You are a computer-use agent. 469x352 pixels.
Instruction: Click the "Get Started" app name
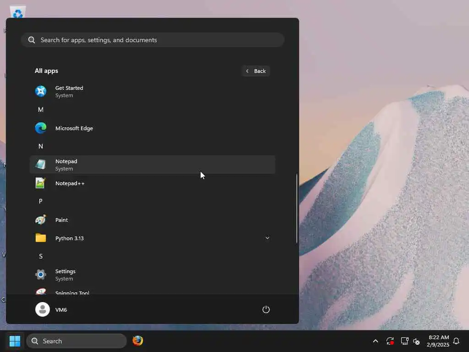click(69, 88)
